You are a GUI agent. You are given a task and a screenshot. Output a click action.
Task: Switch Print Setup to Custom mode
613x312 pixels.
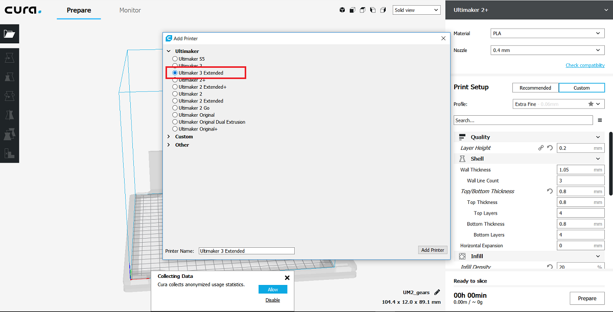pos(582,88)
